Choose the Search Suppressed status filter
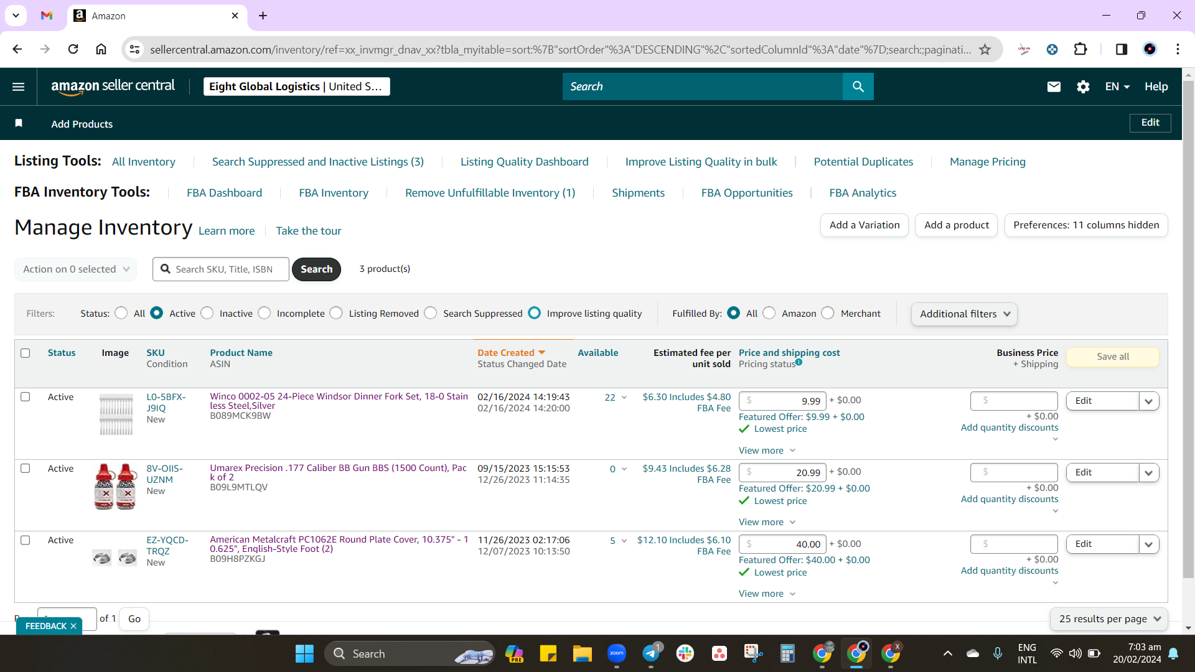Image resolution: width=1195 pixels, height=672 pixels. coord(431,313)
